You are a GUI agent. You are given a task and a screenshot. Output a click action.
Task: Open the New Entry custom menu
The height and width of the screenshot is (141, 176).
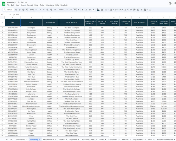tap(64, 5)
